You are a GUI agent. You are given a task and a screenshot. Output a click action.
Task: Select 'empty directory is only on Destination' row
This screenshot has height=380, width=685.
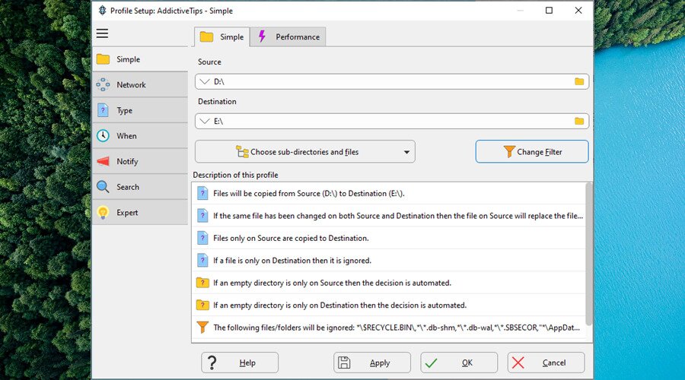pos(389,305)
